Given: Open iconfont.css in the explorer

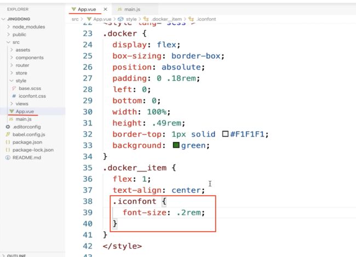Looking at the screenshot, I should pos(32,96).
